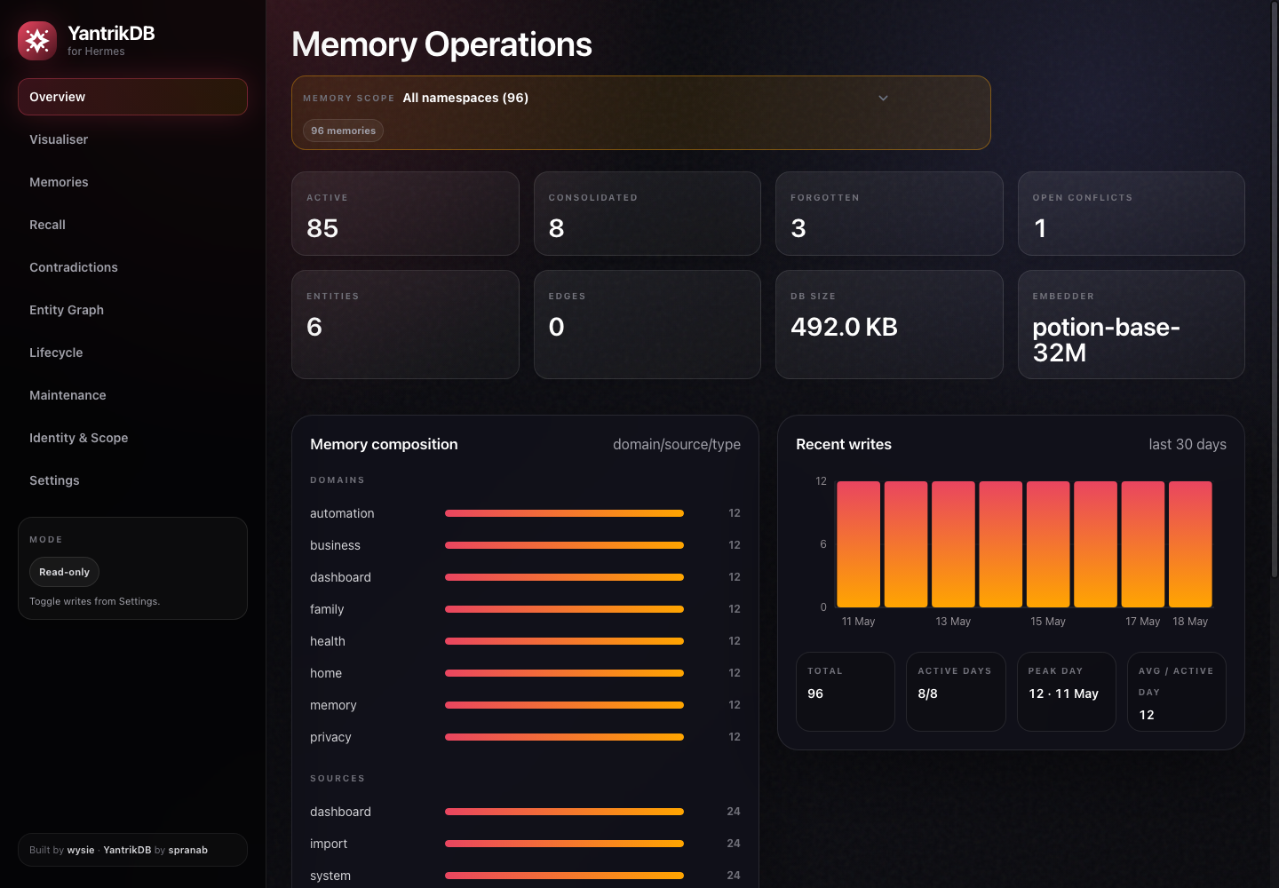Follow the wysie credit link
The height and width of the screenshot is (888, 1279).
[81, 850]
